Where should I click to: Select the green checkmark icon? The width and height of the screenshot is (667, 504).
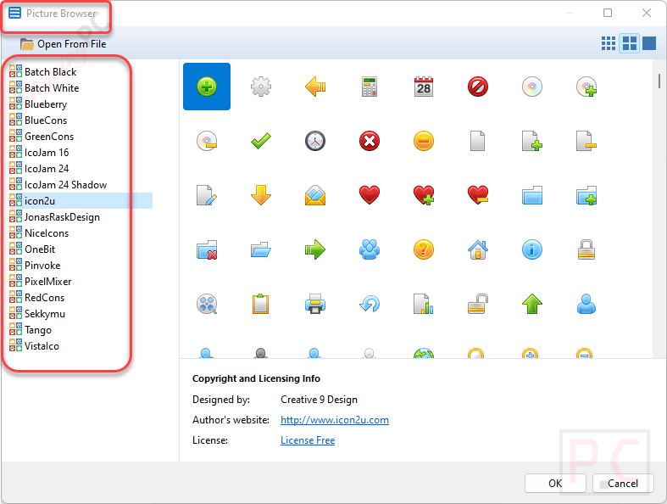(261, 141)
